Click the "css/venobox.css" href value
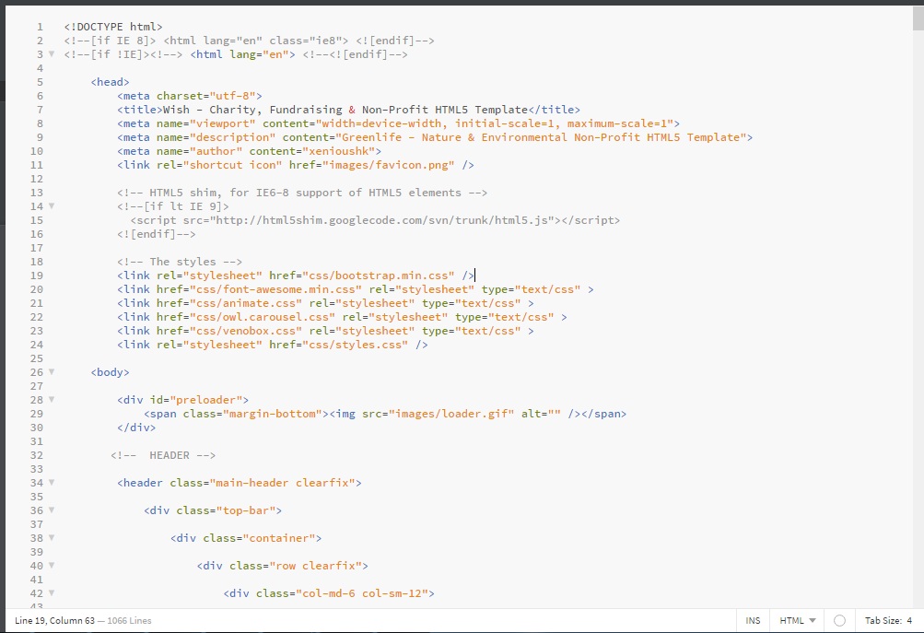 [x=246, y=331]
